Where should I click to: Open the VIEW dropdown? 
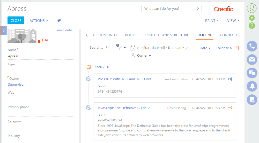(233, 21)
